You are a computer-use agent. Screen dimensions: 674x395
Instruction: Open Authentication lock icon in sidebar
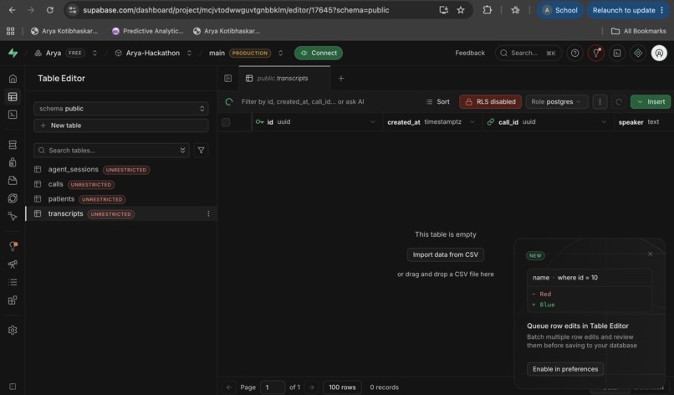(x=13, y=162)
